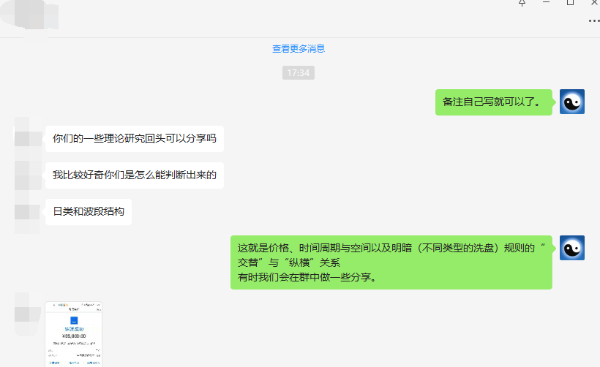Select the green 备注自己写就可以了 message bubble

click(493, 102)
